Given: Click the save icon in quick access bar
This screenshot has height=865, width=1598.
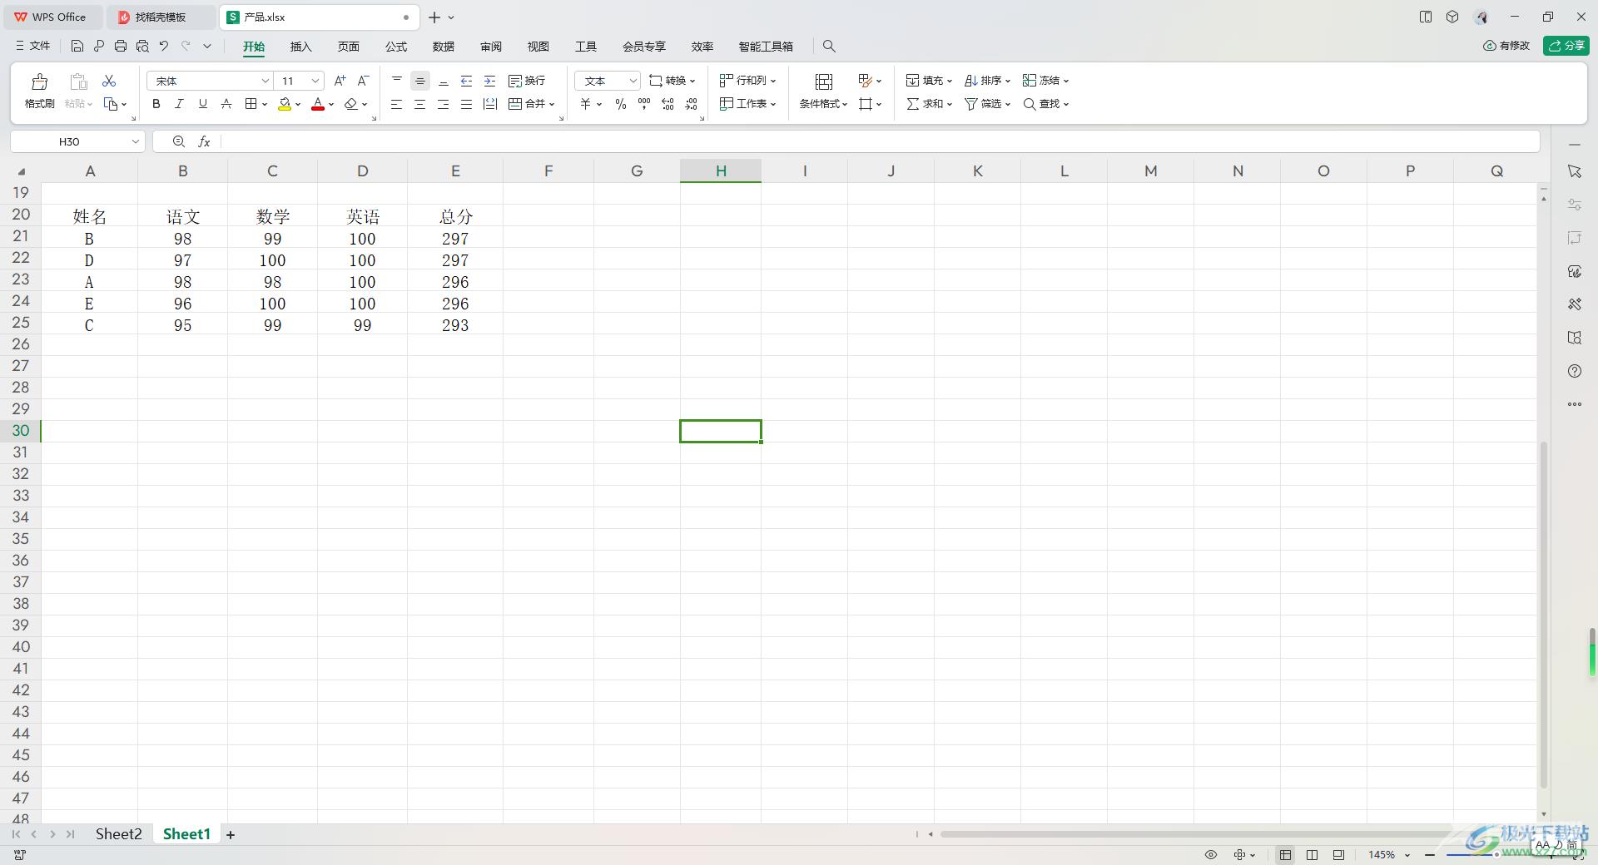Looking at the screenshot, I should (77, 47).
